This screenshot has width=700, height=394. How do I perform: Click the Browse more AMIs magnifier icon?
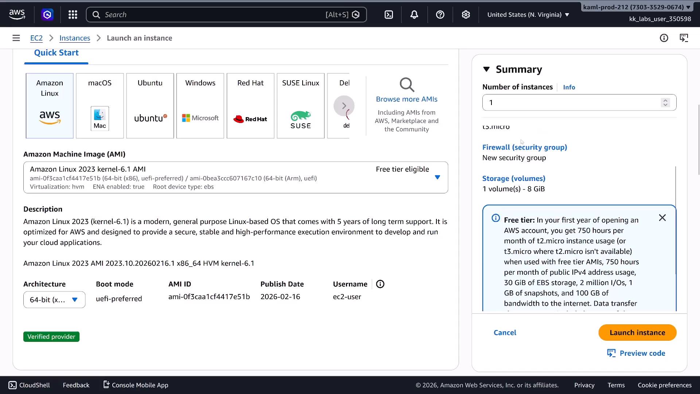(x=407, y=85)
